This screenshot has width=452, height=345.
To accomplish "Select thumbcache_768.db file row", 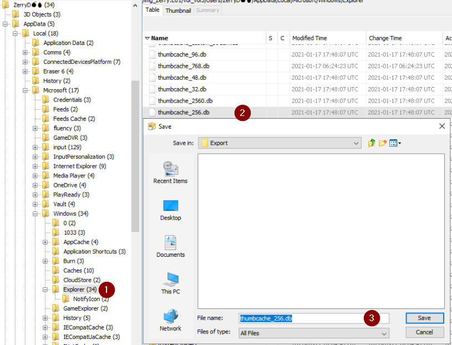I will pos(183,66).
